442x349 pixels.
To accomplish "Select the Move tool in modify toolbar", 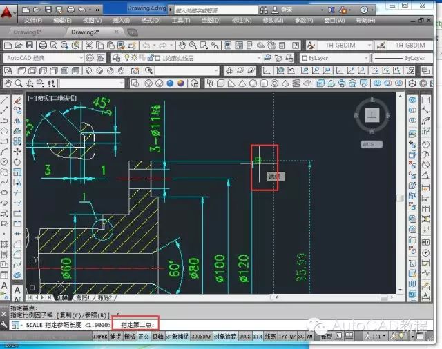I will pos(17,152).
